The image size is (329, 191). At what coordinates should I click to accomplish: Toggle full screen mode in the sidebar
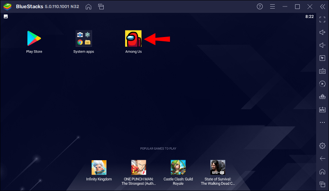[x=322, y=19]
